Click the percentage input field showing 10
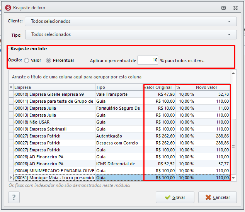This screenshot has height=212, width=245. pyautogui.click(x=148, y=60)
